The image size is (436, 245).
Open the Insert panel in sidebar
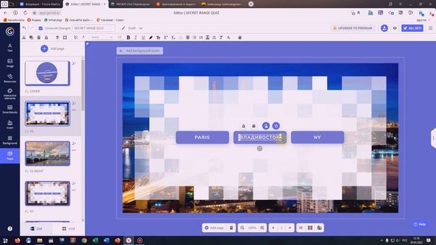(10, 125)
